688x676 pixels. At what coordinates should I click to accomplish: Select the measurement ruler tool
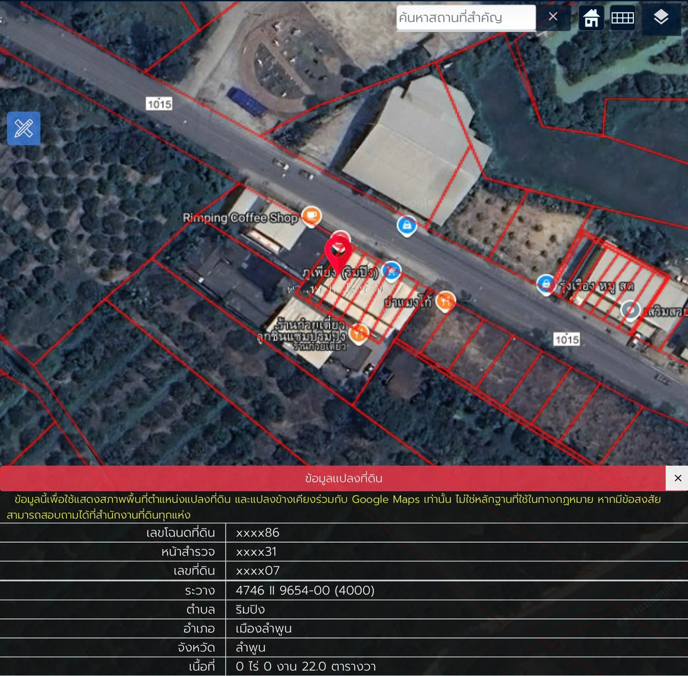24,128
